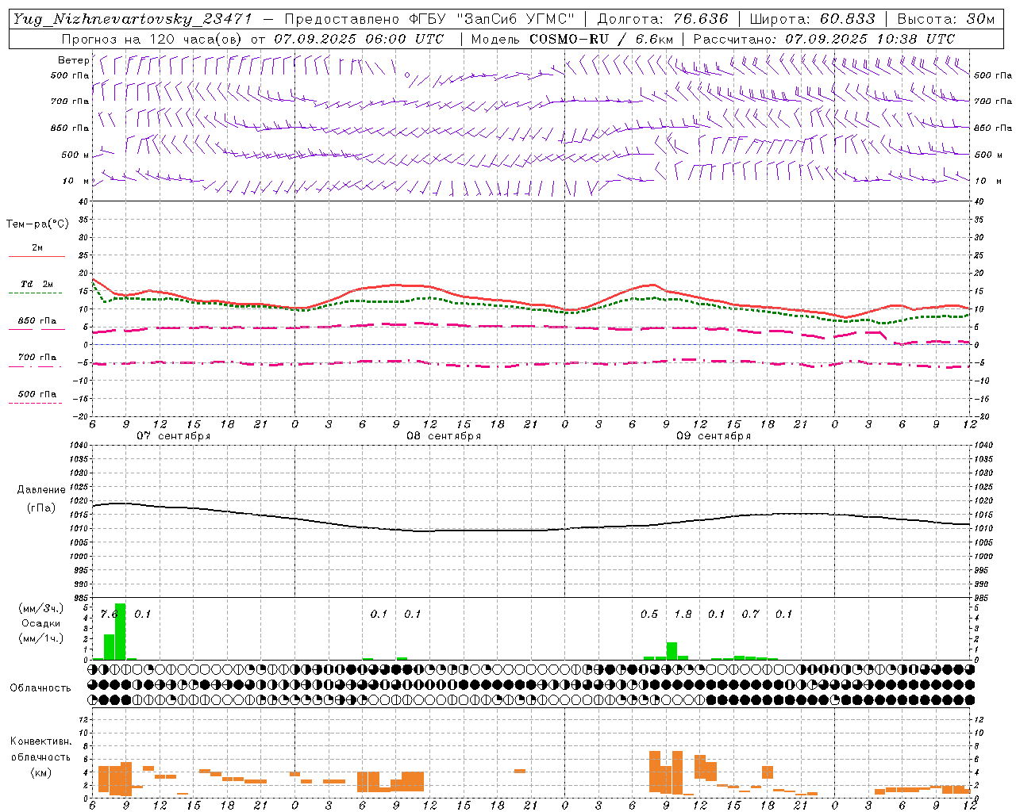The image size is (1016, 812).
Task: Click the 0.5 precipitation value
Action: point(649,614)
